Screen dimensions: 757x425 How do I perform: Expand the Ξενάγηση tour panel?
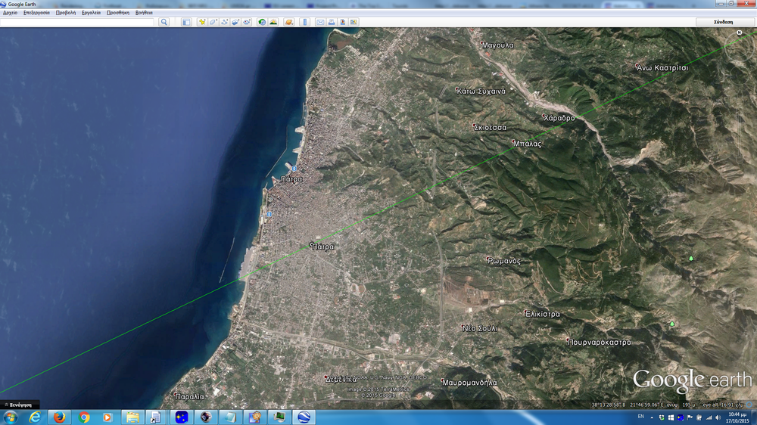20,405
